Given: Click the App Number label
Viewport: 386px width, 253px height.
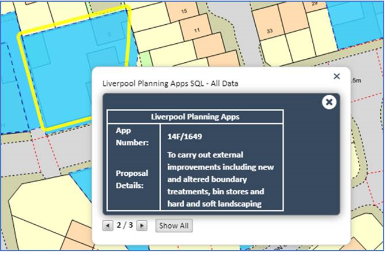Looking at the screenshot, I should click(x=132, y=137).
